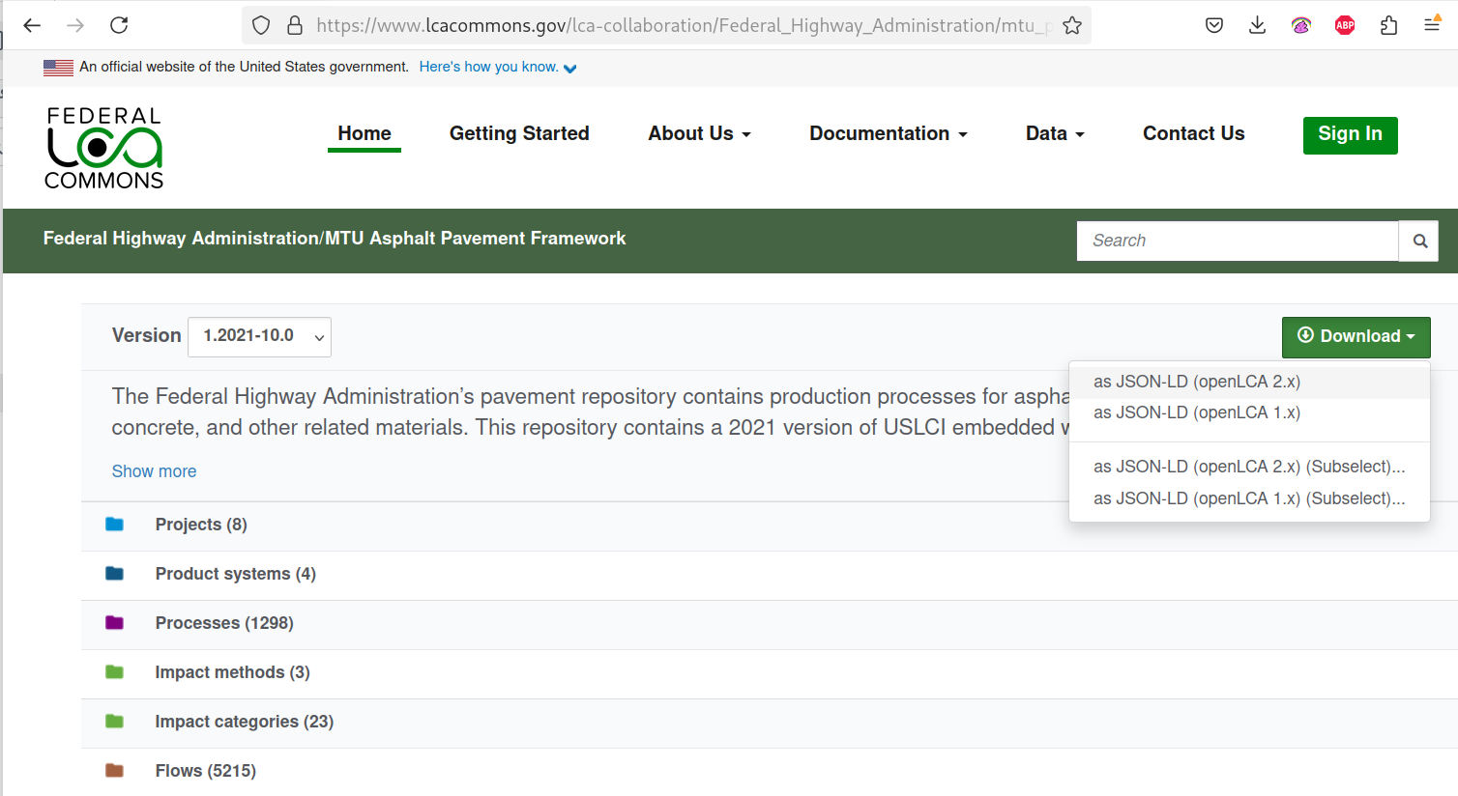The image size is (1458, 796).
Task: Click the search magnifier button
Action: point(1419,241)
